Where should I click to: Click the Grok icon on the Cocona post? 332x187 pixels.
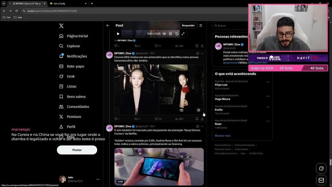(197, 53)
